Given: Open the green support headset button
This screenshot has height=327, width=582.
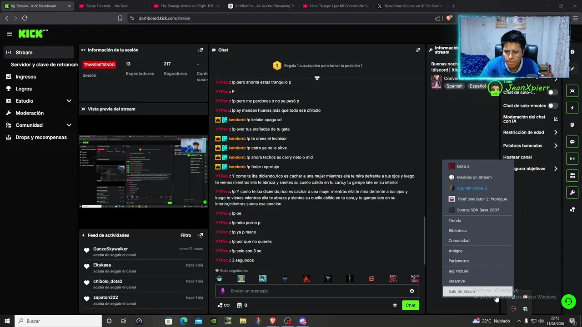Looking at the screenshot, I should (568, 301).
